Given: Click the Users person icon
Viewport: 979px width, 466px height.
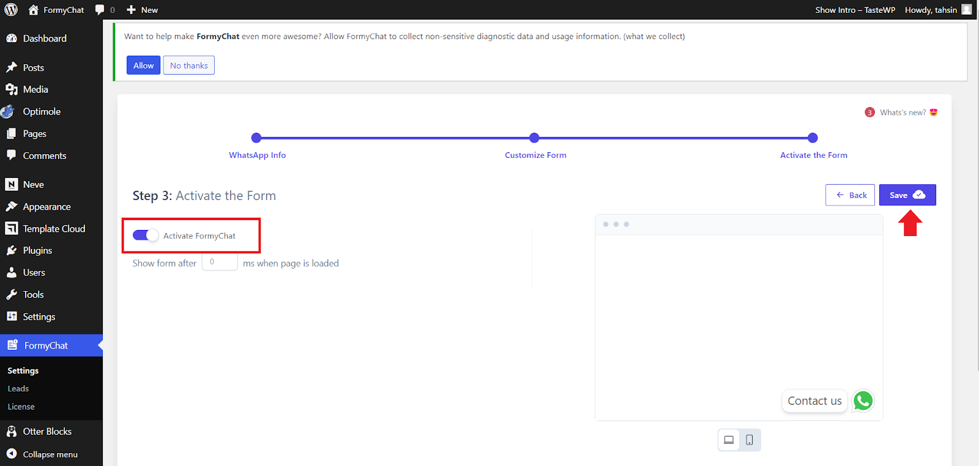Looking at the screenshot, I should (x=12, y=272).
